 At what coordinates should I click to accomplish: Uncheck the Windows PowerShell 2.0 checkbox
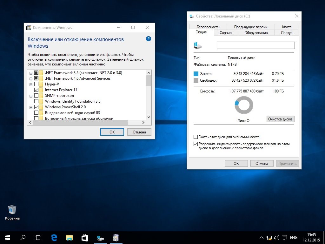(x=36, y=107)
